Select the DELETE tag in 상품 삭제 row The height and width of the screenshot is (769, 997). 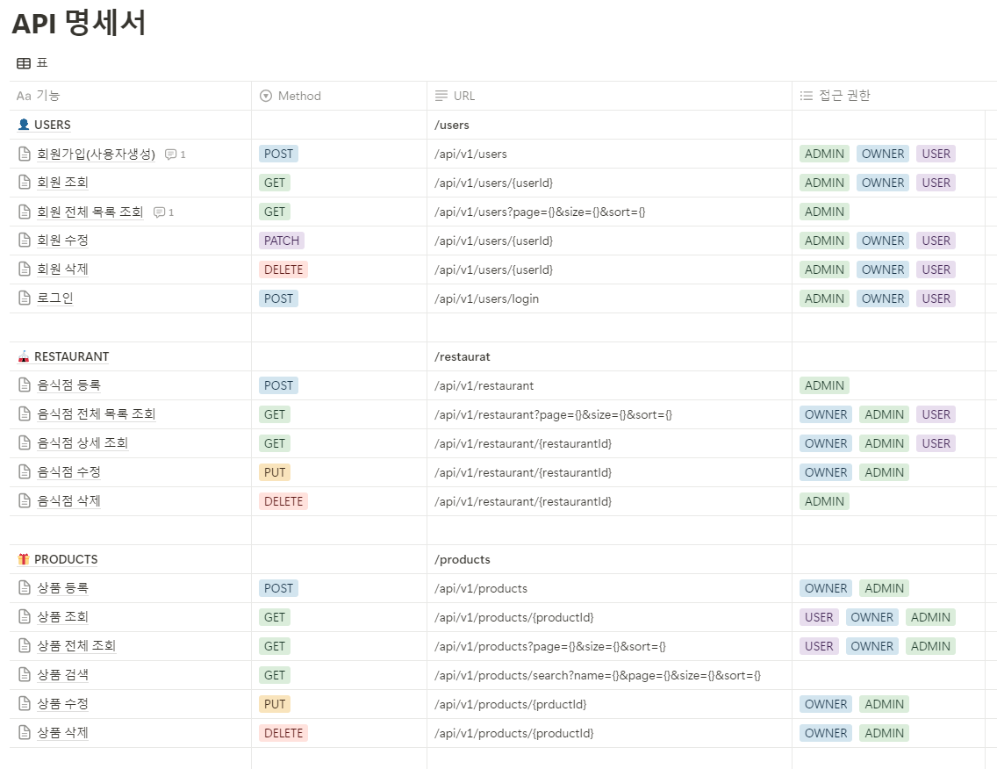point(283,733)
